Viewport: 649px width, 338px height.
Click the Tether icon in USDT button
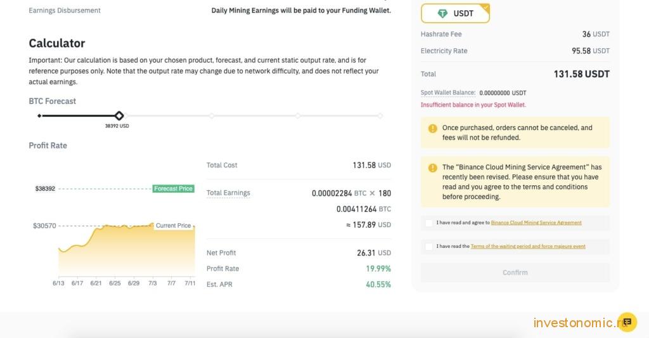pos(442,14)
